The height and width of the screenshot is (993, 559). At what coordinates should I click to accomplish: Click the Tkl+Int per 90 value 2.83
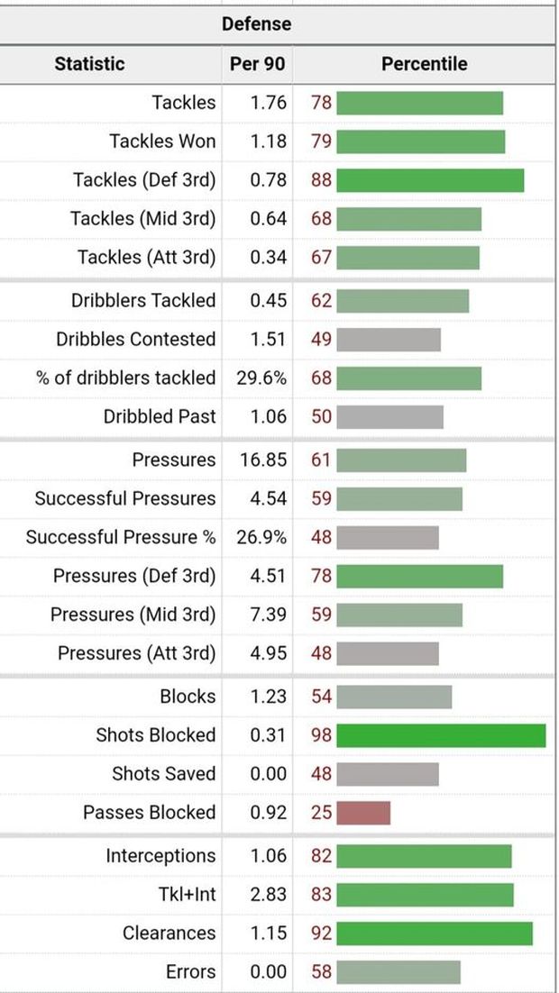[x=268, y=895]
